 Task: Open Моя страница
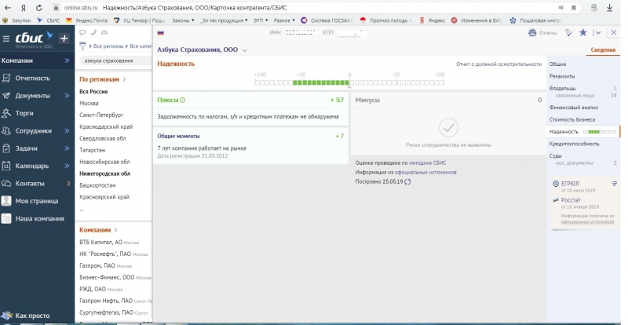36,201
